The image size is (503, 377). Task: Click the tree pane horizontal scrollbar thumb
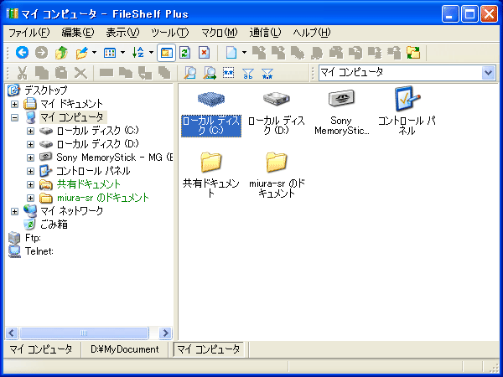[x=84, y=333]
